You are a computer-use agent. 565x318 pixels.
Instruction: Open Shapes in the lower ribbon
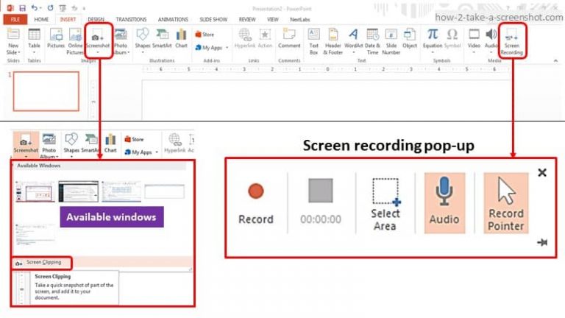71,145
